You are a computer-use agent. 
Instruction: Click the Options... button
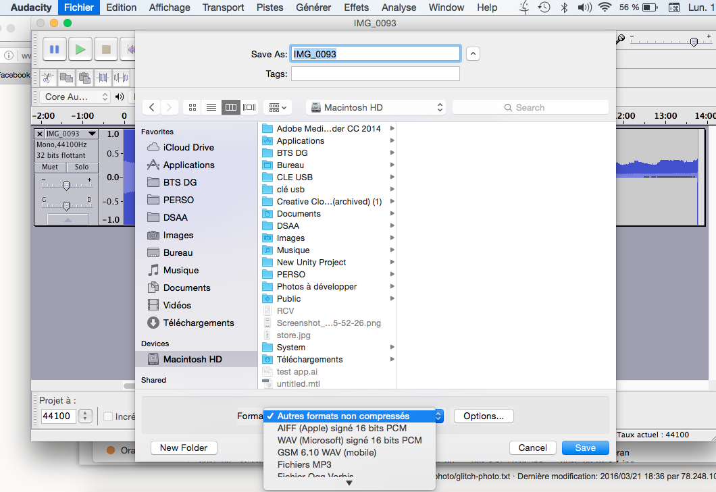pyautogui.click(x=483, y=416)
